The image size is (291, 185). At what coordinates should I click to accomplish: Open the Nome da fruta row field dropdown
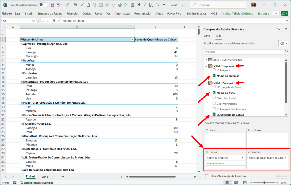click(242, 163)
